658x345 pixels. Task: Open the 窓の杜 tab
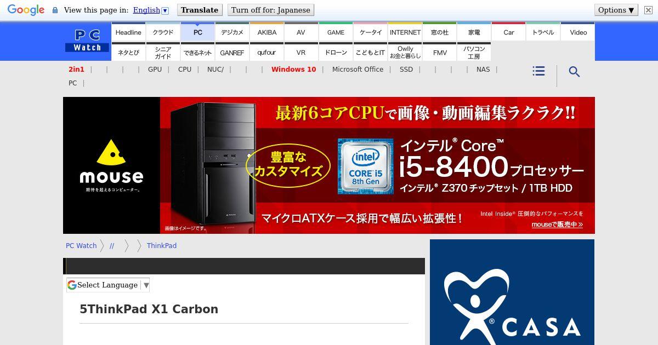click(x=439, y=32)
